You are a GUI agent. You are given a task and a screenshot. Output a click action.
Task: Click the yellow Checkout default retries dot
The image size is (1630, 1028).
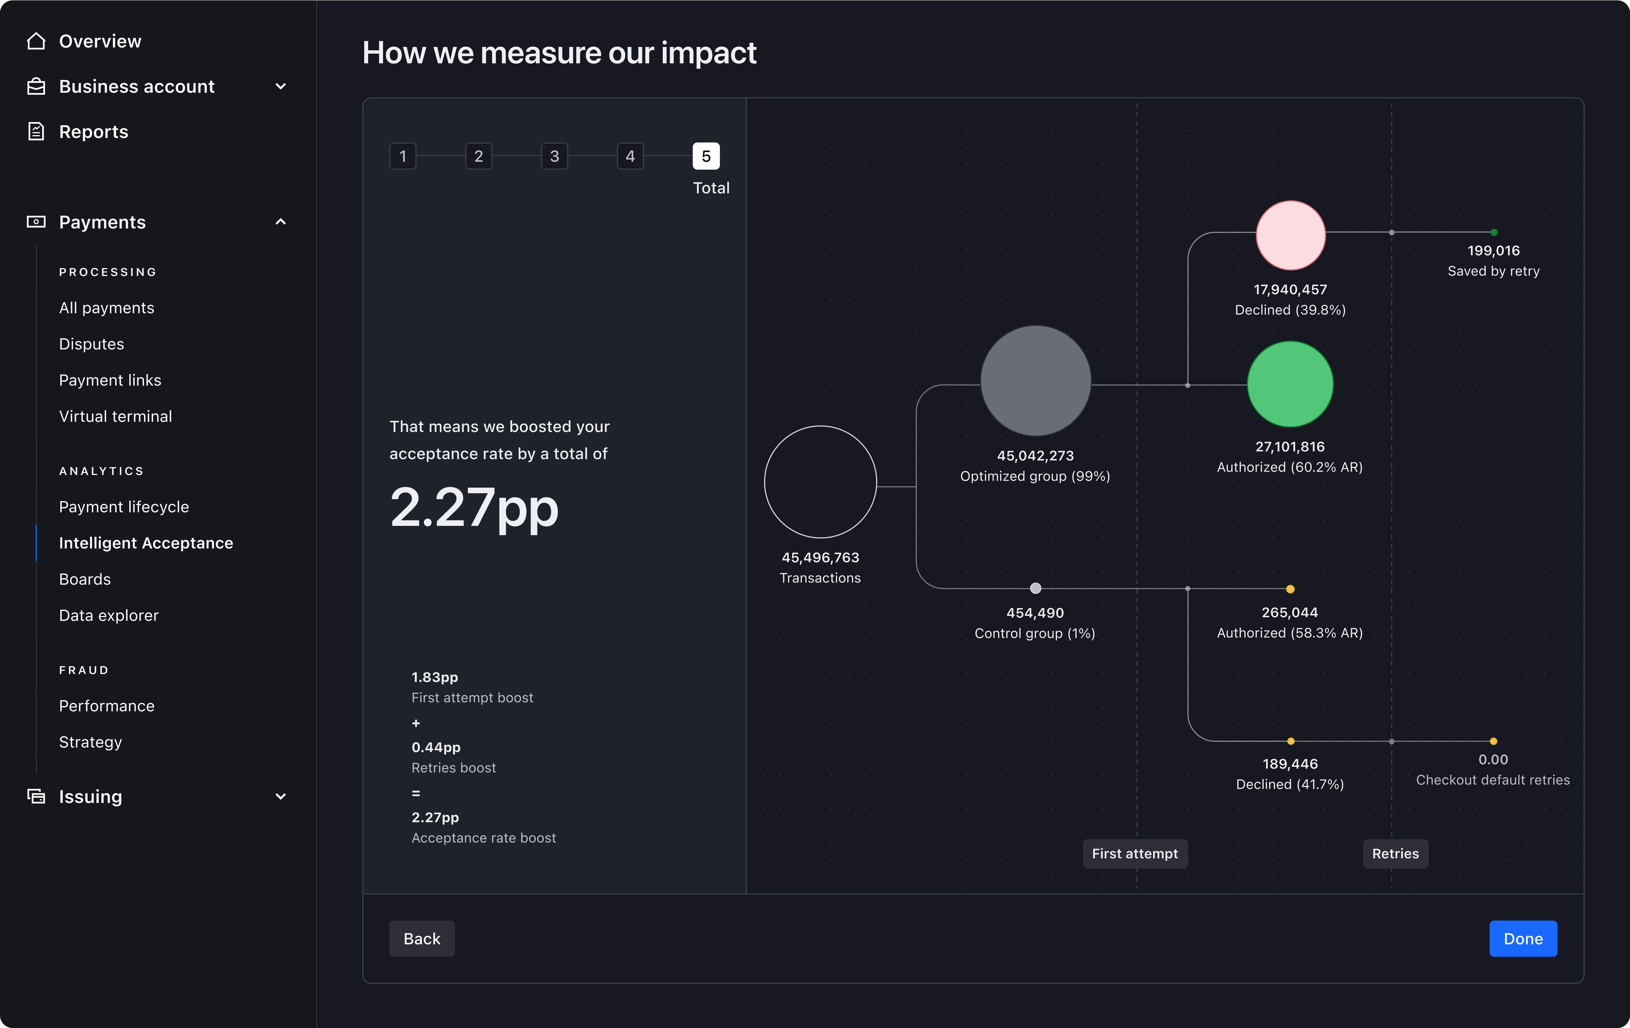tap(1493, 741)
